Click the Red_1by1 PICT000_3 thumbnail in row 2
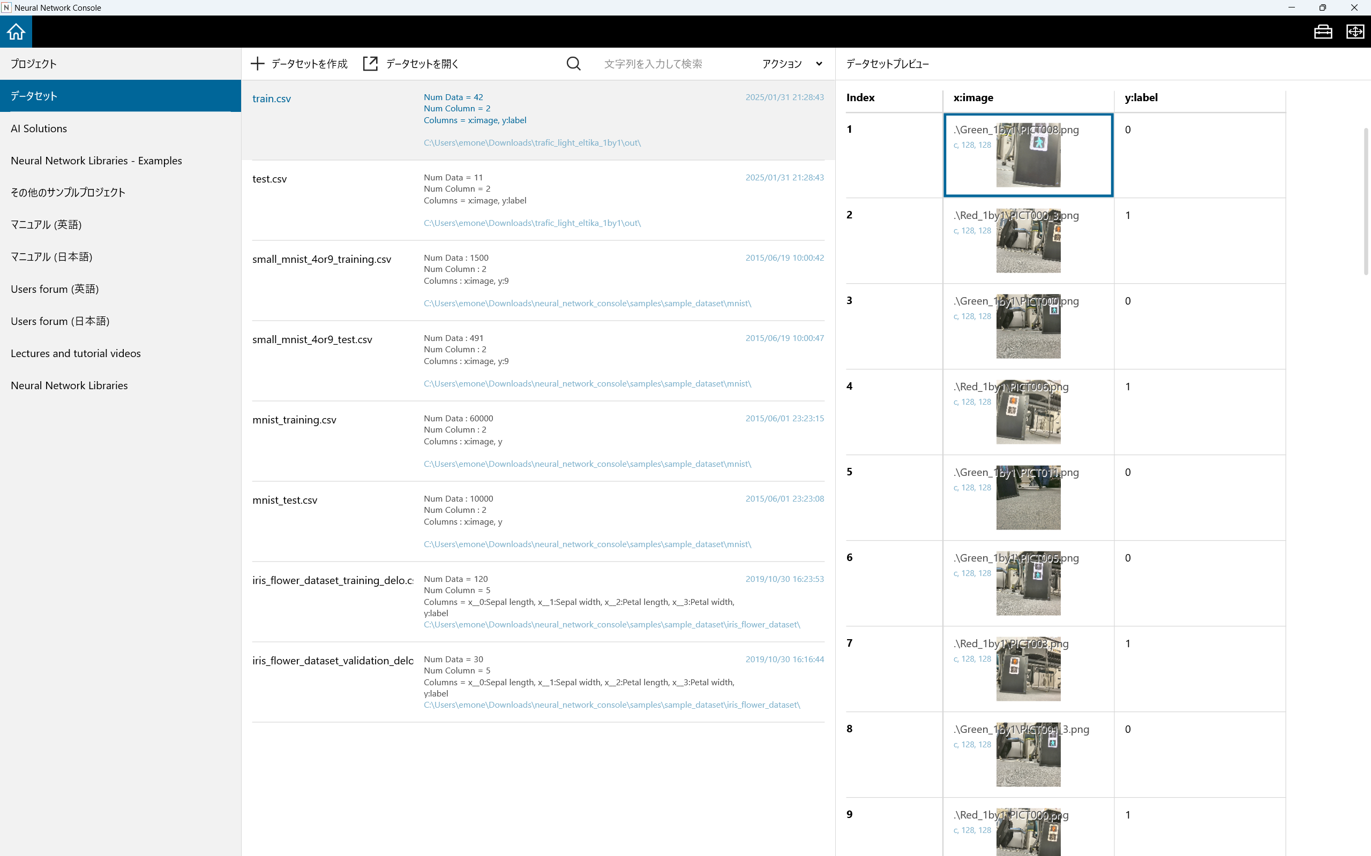 pos(1028,240)
